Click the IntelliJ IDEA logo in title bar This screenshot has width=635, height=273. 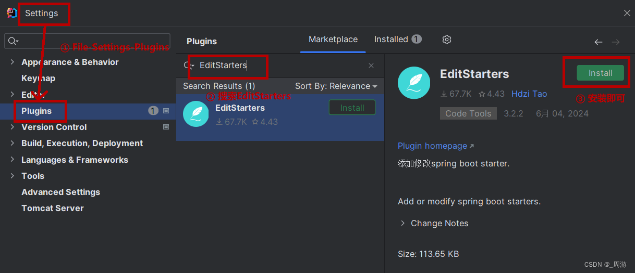pos(12,13)
